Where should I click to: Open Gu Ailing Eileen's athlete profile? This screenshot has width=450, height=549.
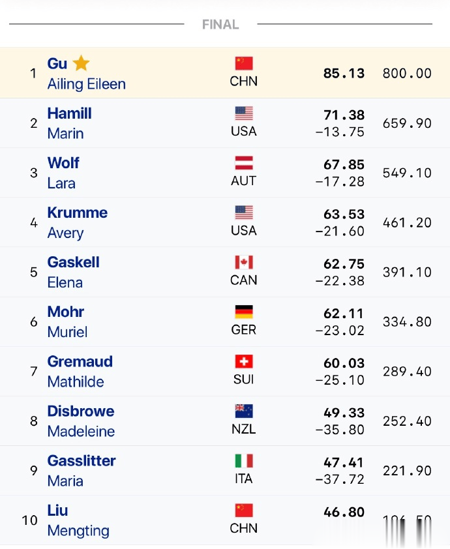pos(86,74)
